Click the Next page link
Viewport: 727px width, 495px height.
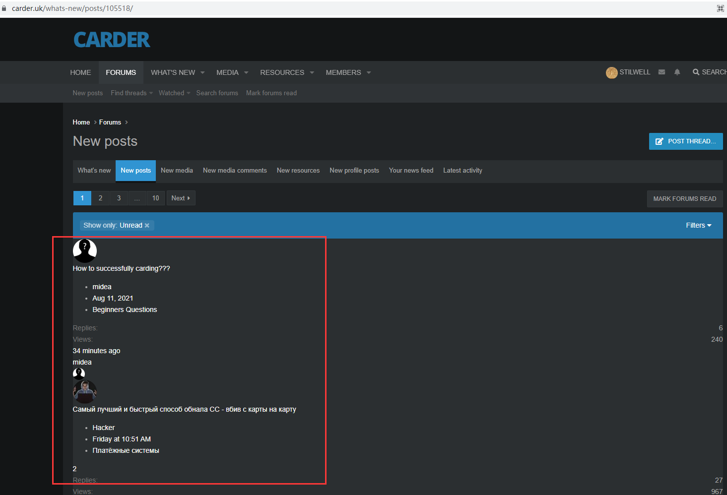(x=181, y=198)
